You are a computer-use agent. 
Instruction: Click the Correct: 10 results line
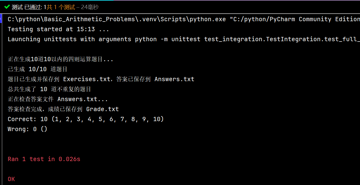coord(86,119)
